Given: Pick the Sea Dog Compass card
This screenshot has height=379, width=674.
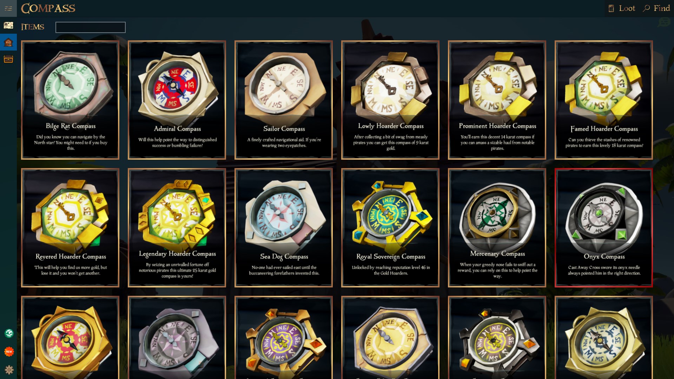Looking at the screenshot, I should [284, 228].
